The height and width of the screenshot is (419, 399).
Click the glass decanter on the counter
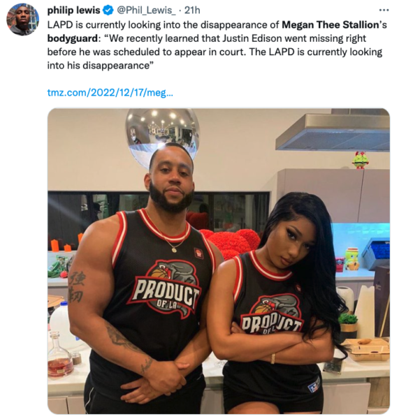60,355
